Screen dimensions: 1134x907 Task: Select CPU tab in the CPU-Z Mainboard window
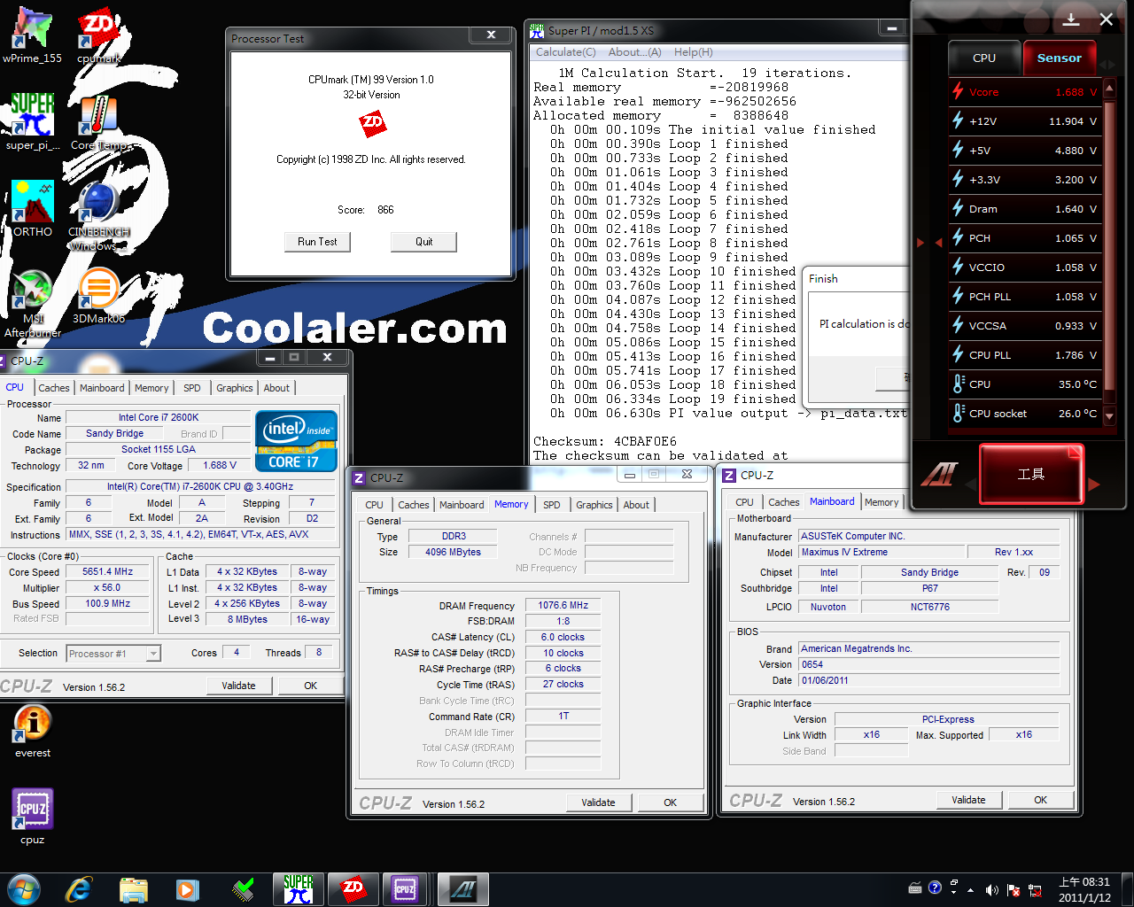coord(745,502)
